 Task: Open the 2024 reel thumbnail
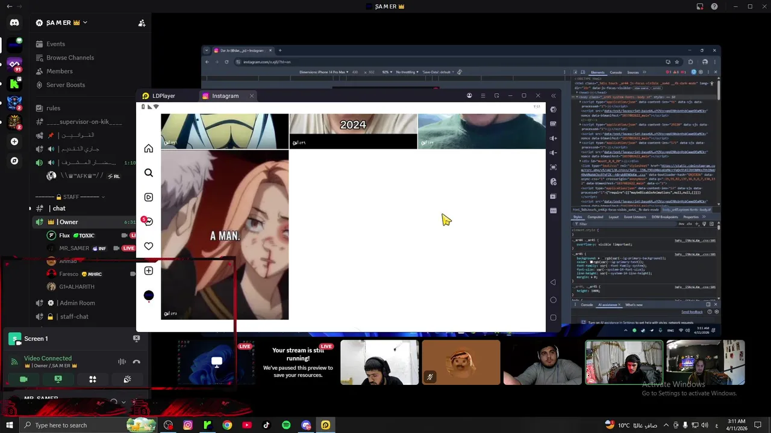tap(353, 131)
